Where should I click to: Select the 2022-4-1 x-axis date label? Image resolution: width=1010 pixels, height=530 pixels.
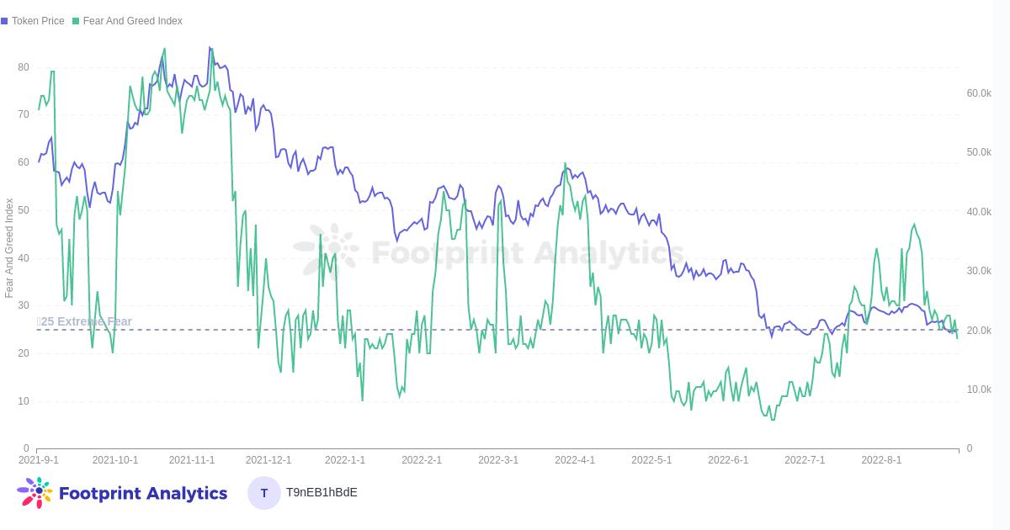[x=575, y=460]
